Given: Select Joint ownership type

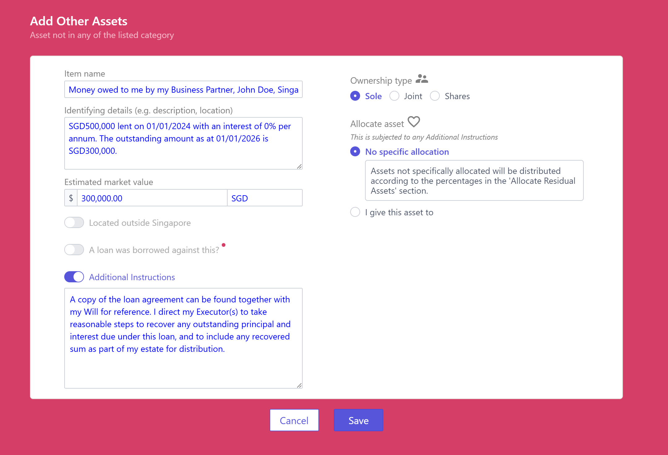Looking at the screenshot, I should click(394, 96).
